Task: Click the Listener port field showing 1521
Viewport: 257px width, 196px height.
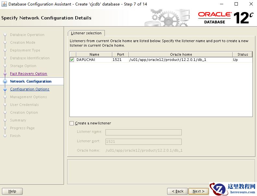Action: point(143,142)
